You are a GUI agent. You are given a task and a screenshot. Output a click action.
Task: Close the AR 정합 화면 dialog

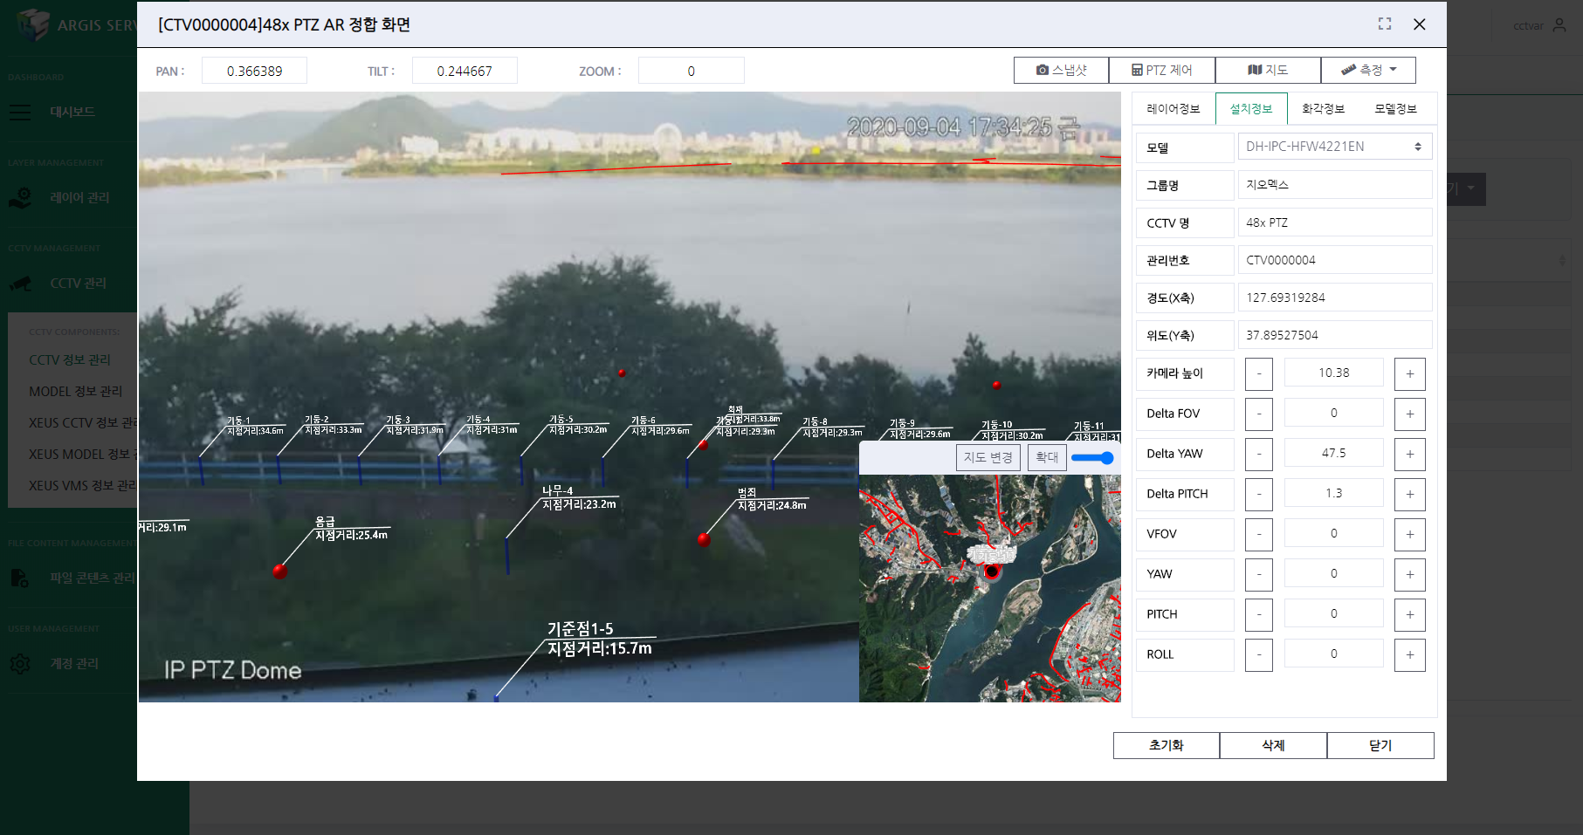coord(1420,24)
